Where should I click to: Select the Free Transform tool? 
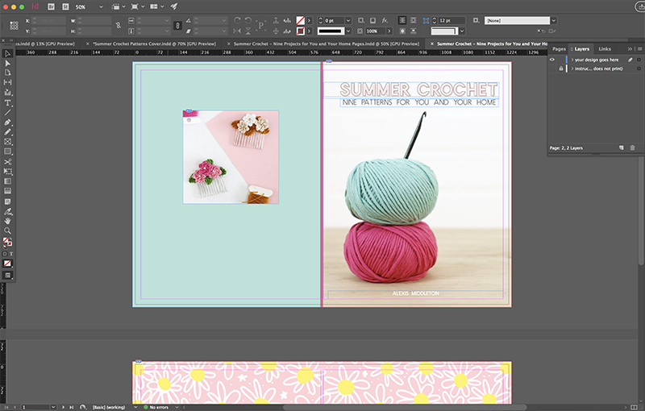pyautogui.click(x=7, y=172)
